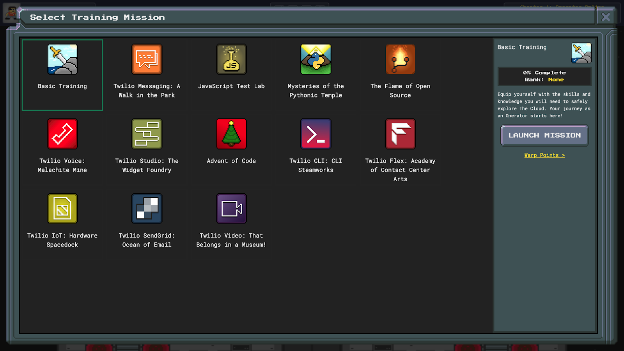624x351 pixels.
Task: Open the Warp Points link
Action: point(544,155)
